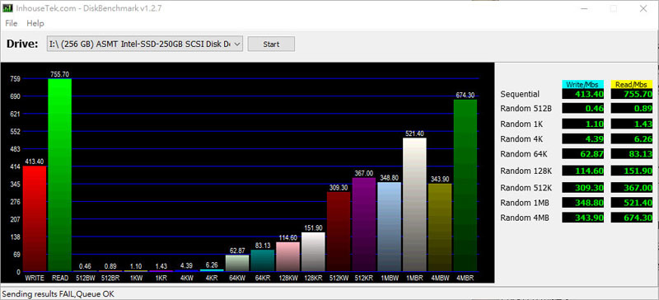Select the red WRITE bar in chart
The height and width of the screenshot is (300, 659).
pyautogui.click(x=35, y=218)
